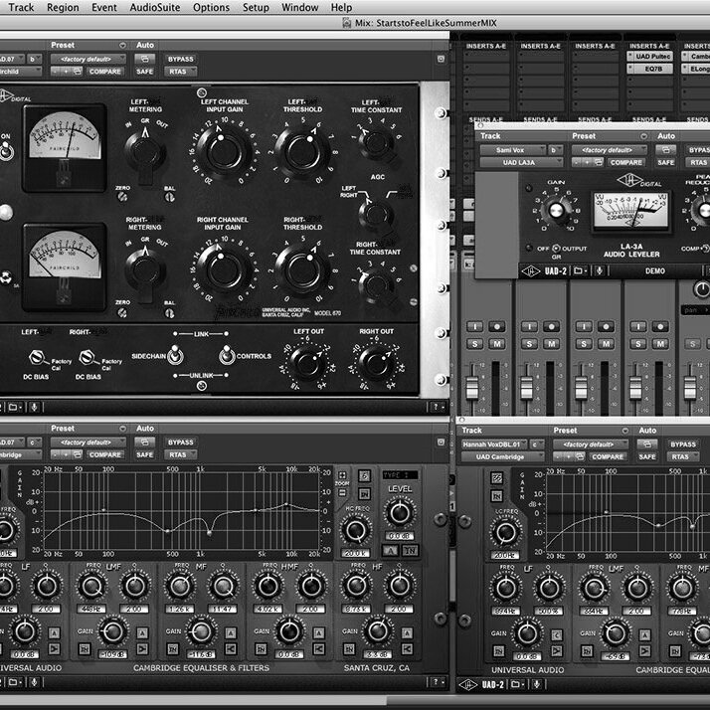Open the Fairchild factory default preset dropdown
Screen dimensions: 710x710
(89, 59)
